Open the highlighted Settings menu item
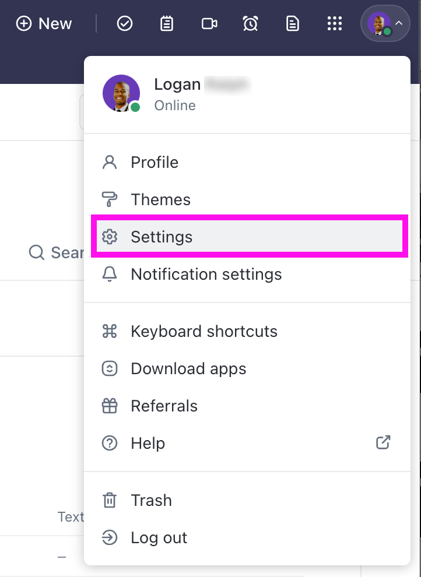The height and width of the screenshot is (577, 421). point(162,237)
